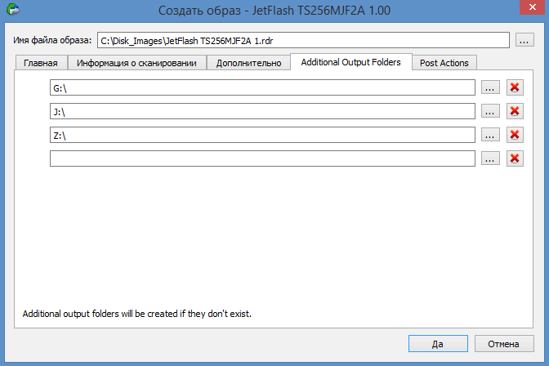This screenshot has height=366, width=549.
Task: Click the app icon in the title bar
Action: coord(13,9)
